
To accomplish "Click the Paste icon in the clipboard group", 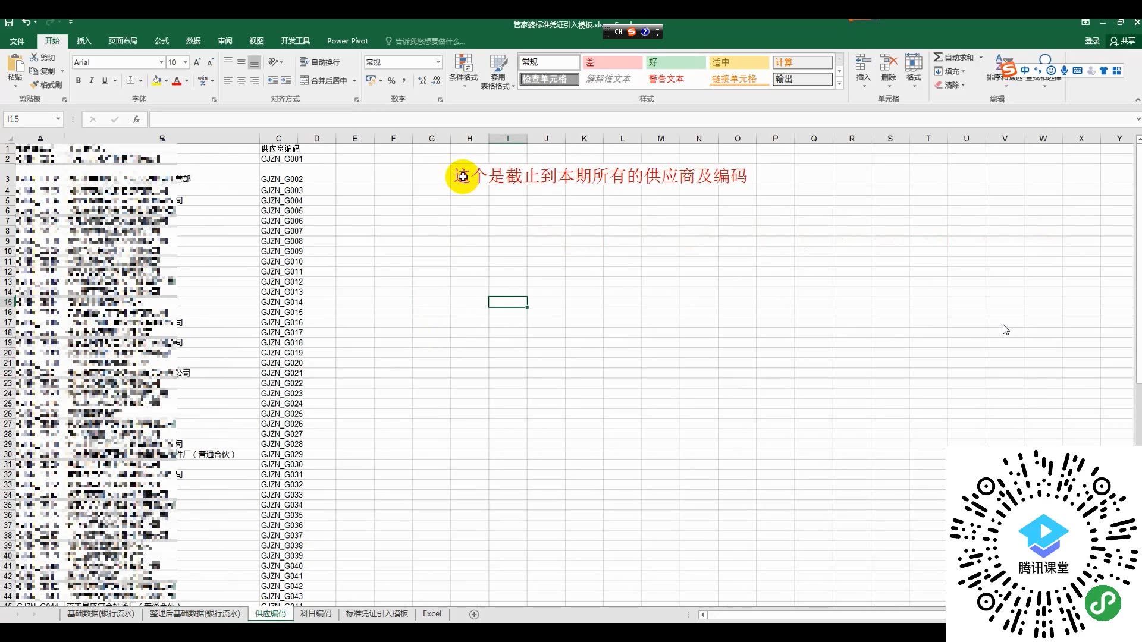I will [x=15, y=64].
